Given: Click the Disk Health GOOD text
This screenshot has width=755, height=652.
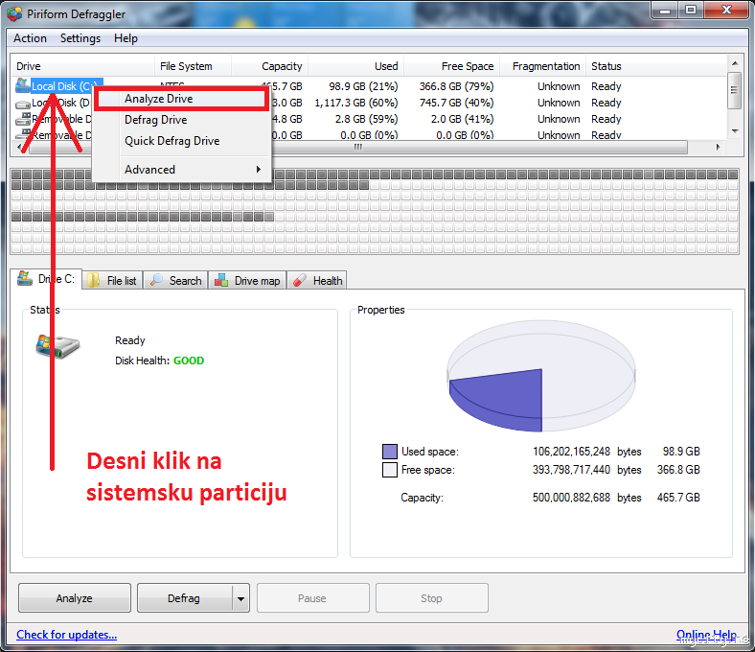Looking at the screenshot, I should tap(188, 361).
